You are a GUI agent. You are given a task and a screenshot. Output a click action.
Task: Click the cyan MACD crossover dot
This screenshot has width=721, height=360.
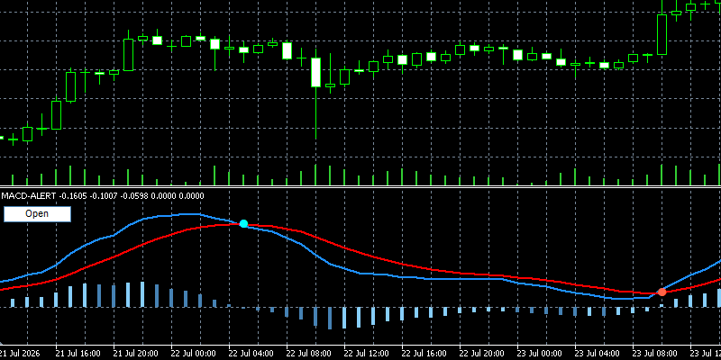point(243,223)
